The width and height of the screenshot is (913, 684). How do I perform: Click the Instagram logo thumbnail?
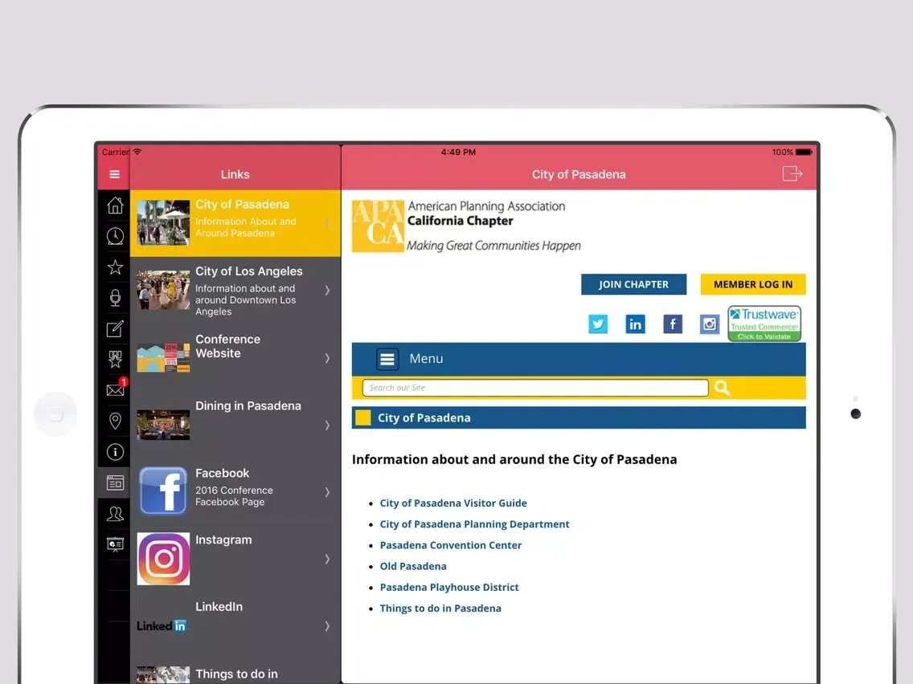pyautogui.click(x=163, y=559)
